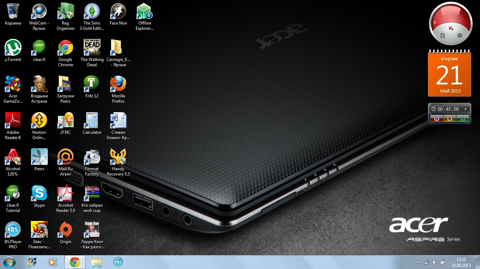Select the Face Noir desktop icon
Image resolution: width=480 pixels, height=269 pixels.
[118, 15]
